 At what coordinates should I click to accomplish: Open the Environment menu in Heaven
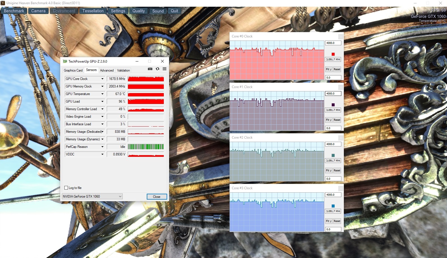pyautogui.click(x=64, y=11)
